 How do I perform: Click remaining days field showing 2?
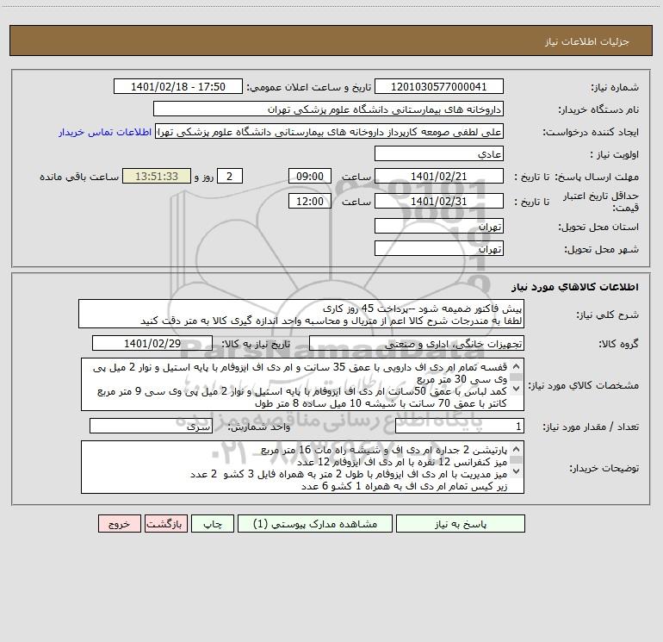click(x=230, y=176)
